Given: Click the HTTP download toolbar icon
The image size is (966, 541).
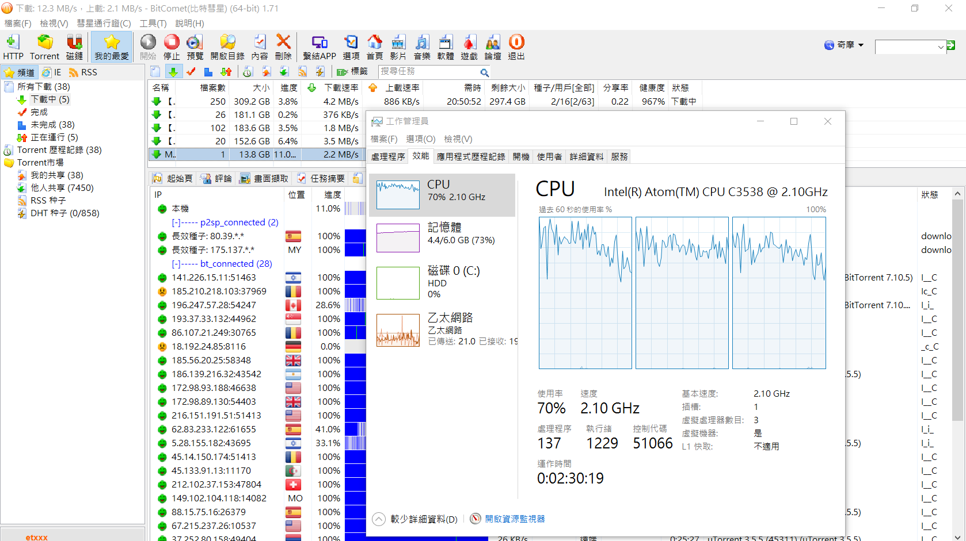Looking at the screenshot, I should [x=13, y=47].
